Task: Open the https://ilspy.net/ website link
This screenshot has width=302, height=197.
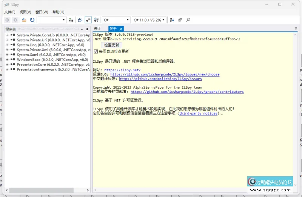Action: coord(122,70)
